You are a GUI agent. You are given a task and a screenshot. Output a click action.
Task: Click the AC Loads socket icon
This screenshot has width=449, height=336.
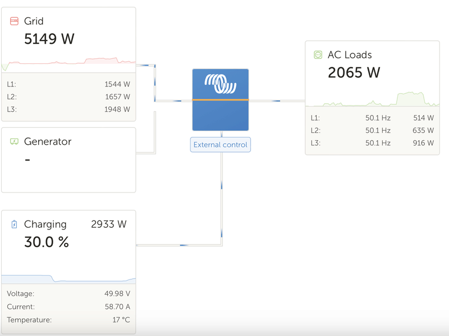pyautogui.click(x=318, y=54)
